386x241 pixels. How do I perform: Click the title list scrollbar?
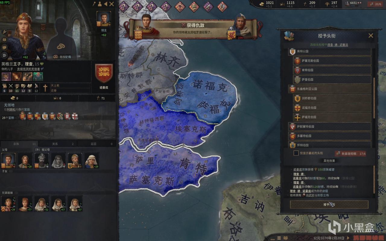click(x=375, y=98)
